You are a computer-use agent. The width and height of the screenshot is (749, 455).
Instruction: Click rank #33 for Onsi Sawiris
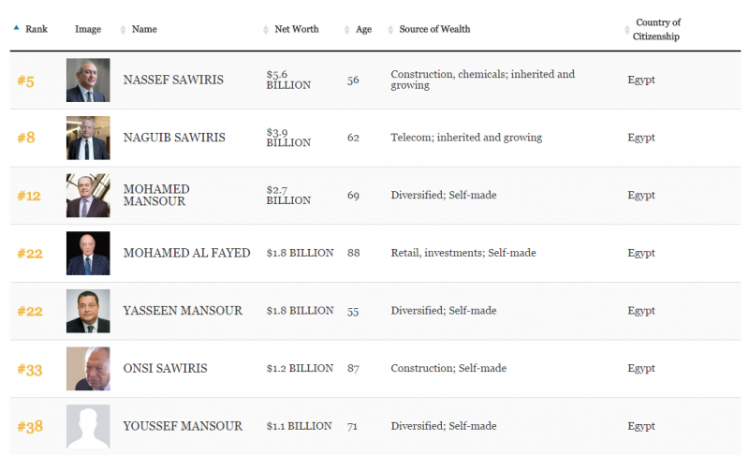pos(30,370)
